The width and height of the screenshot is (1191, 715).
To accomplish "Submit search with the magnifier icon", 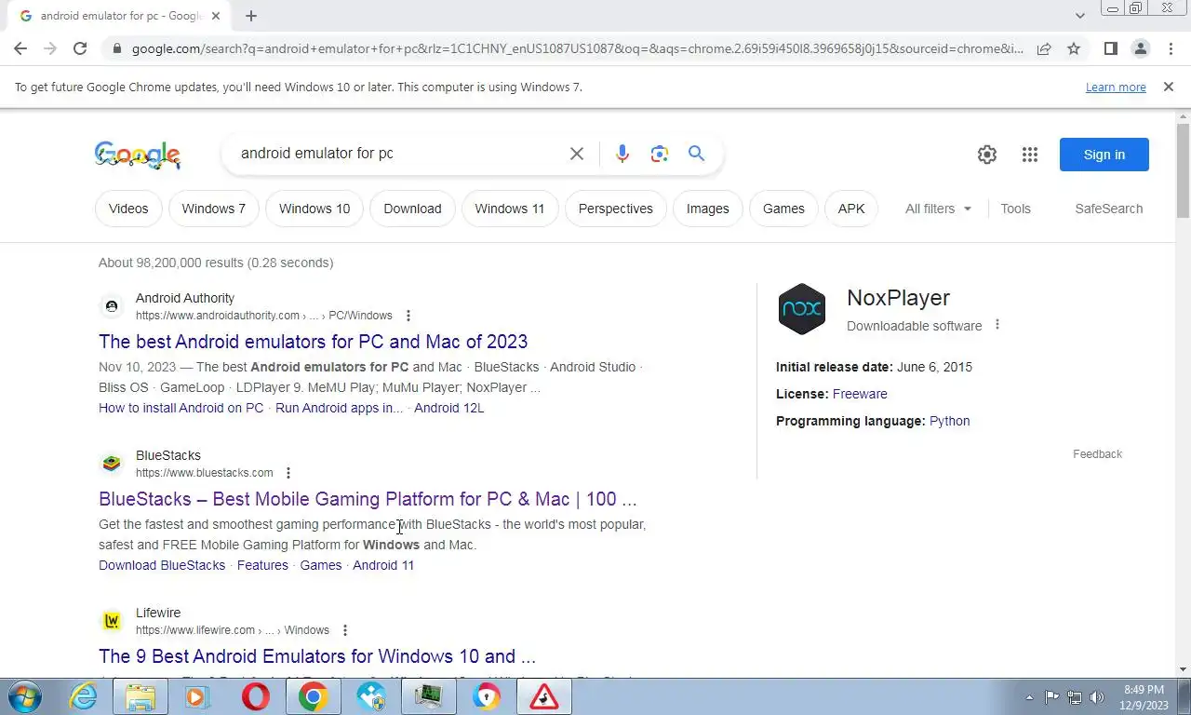I will pyautogui.click(x=697, y=154).
